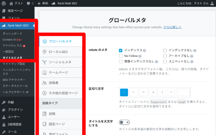The height and width of the screenshot is (135, 216).
Task: Click help icon beside 画像インデックスなし
Action: click(x=156, y=62)
